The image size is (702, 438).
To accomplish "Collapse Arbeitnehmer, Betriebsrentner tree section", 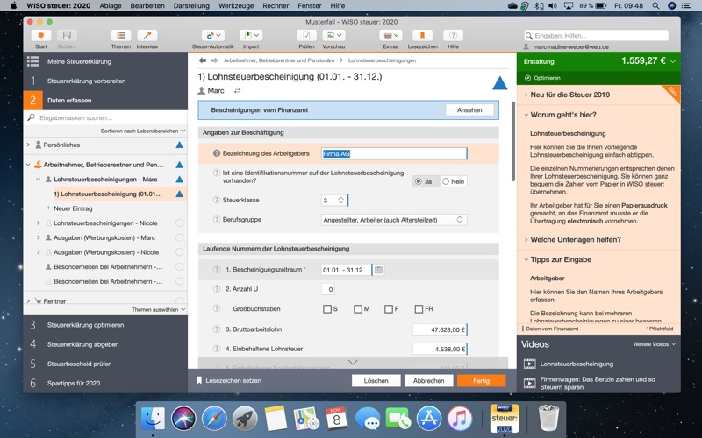I will (x=29, y=165).
